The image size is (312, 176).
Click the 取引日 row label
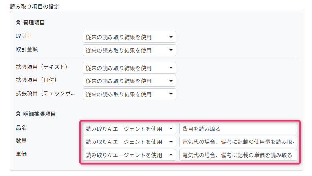(x=24, y=36)
